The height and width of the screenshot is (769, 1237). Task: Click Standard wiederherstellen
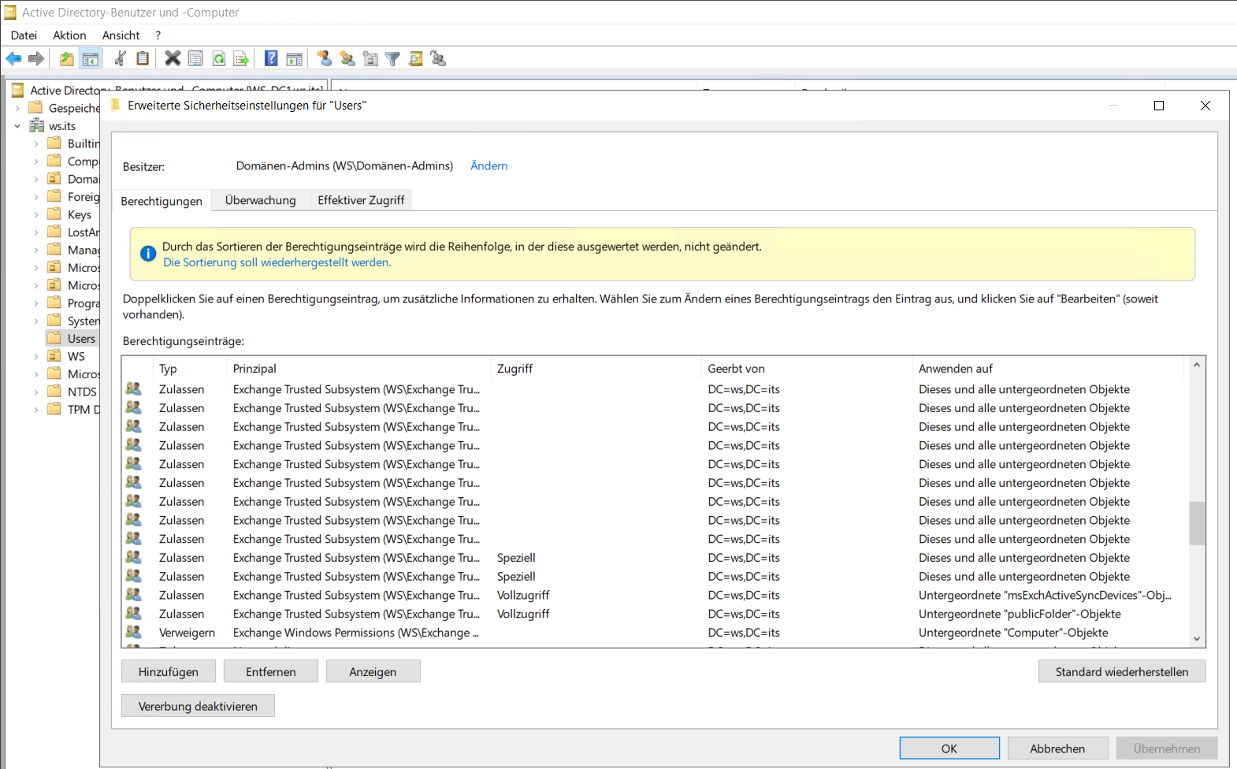point(1122,671)
